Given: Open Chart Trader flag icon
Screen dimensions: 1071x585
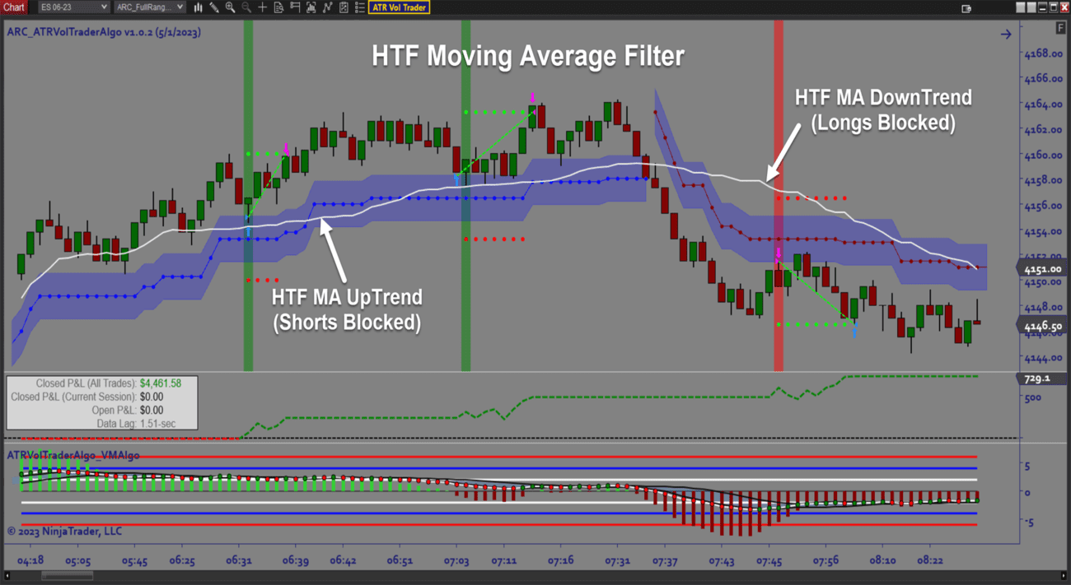Looking at the screenshot, I should [x=295, y=7].
